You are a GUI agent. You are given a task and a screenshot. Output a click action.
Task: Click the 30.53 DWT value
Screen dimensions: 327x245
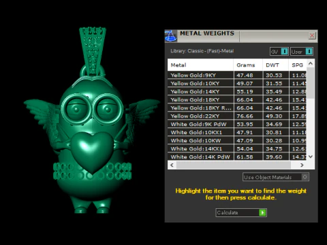(274, 76)
